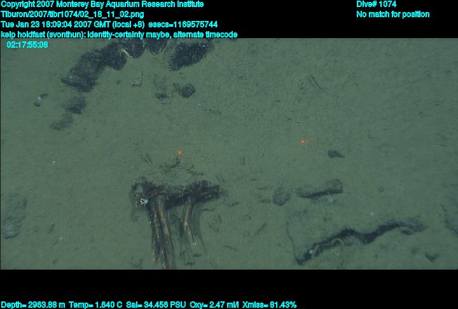
Task: Select the Xmiss transmission percentage
Action: pyautogui.click(x=270, y=305)
